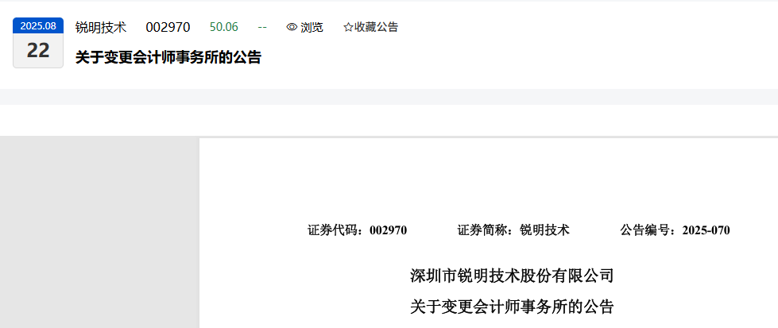Screen dimensions: 778x328
Task: Select the 浏览 view count label
Action: coord(312,27)
